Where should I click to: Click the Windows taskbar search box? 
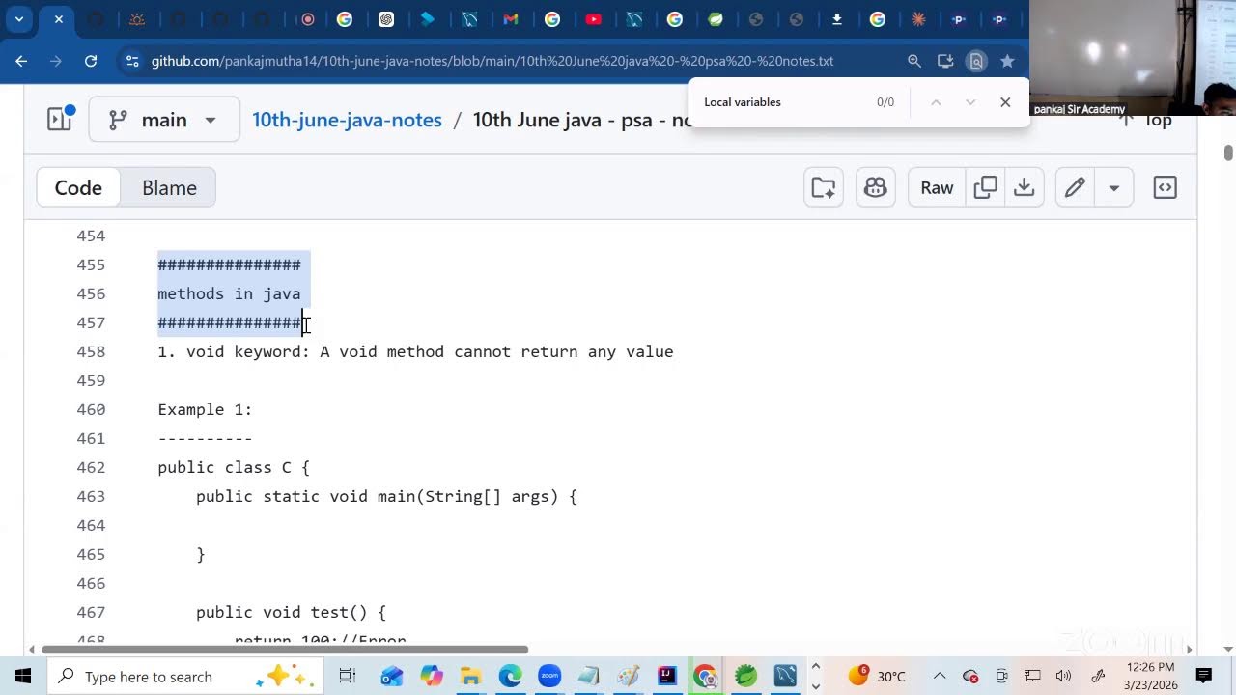(x=183, y=676)
